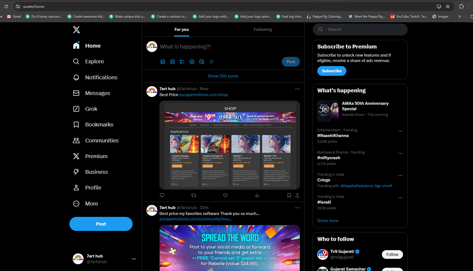Viewport: 473px width, 271px height.
Task: Open the Gmail bookmark
Action: [14, 17]
